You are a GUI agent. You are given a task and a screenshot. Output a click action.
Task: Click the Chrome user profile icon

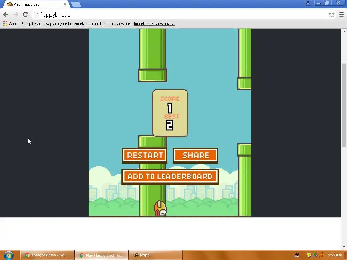[308, 3]
